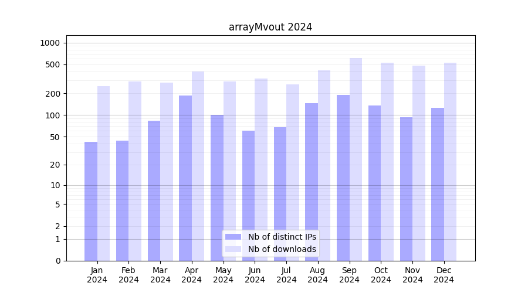
Task: Click the chart title arrayMvout 2024
Action: pos(270,27)
